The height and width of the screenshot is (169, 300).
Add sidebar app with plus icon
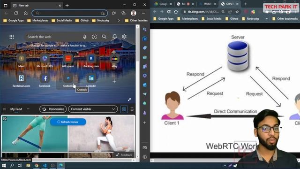coord(145,123)
